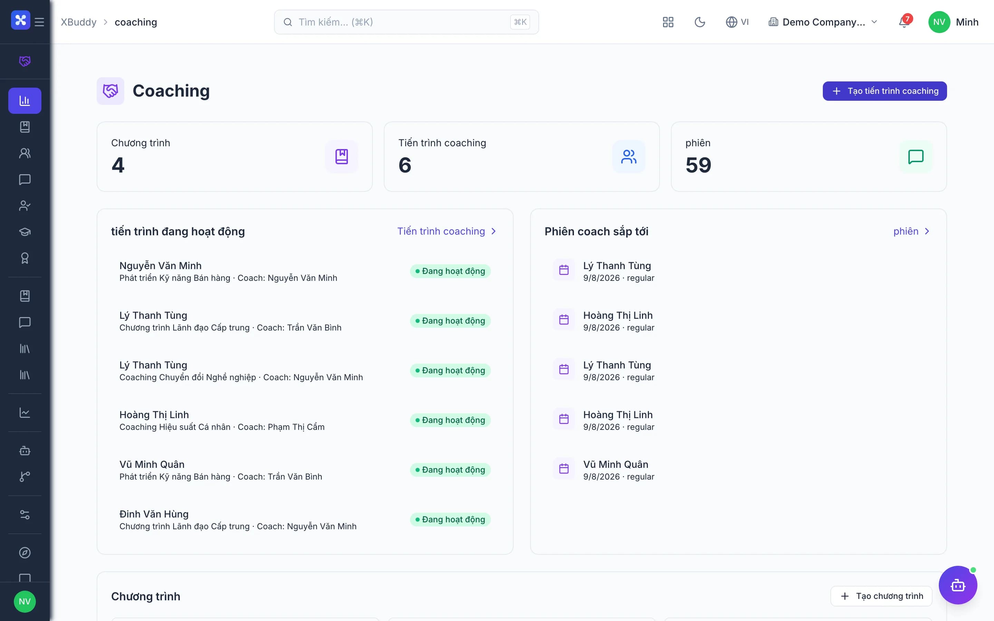Toggle the sidebar hamburger menu

[39, 22]
